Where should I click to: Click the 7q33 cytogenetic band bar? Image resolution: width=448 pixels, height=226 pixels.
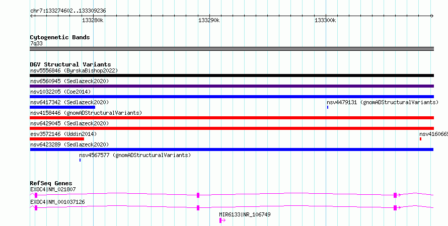[x=232, y=49]
